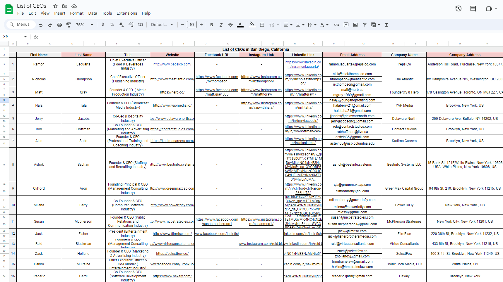Open the borders tool
This screenshot has width=503, height=282.
coord(262,25)
